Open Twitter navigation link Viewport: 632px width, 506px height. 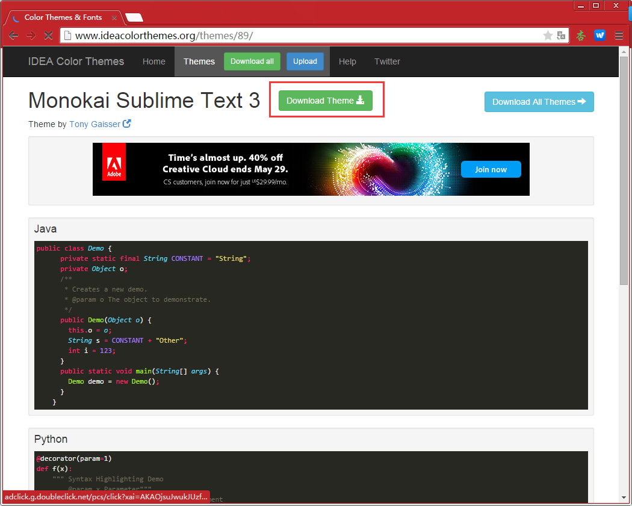388,61
